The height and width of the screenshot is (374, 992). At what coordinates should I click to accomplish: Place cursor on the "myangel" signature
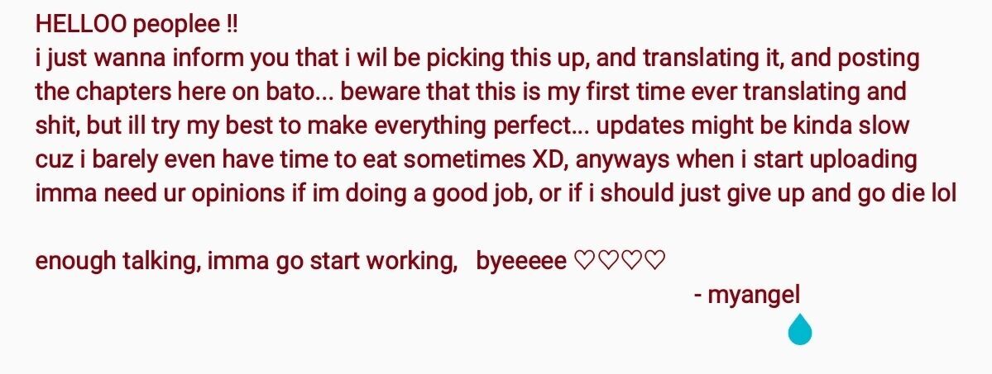(754, 294)
